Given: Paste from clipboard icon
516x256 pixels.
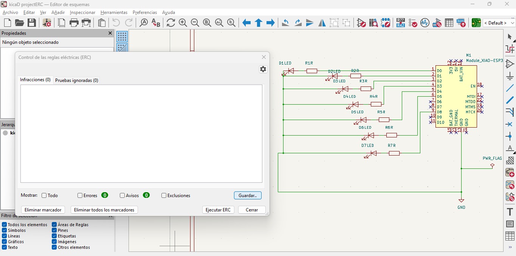Looking at the screenshot, I should (x=102, y=23).
